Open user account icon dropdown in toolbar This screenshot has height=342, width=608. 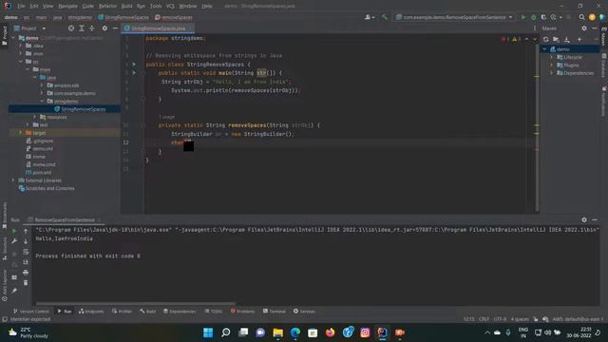click(370, 17)
